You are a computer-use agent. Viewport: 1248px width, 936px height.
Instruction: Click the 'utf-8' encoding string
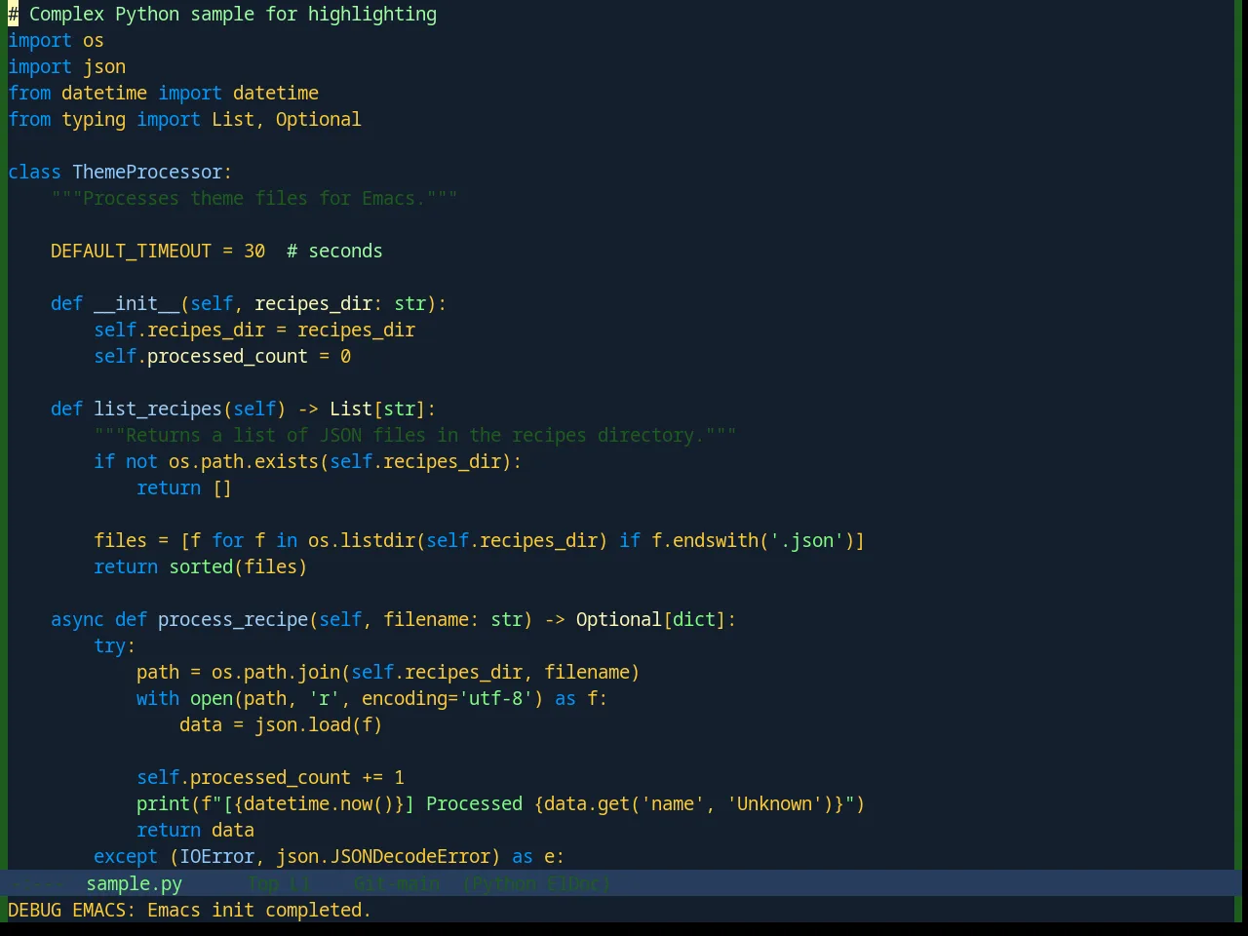point(495,699)
